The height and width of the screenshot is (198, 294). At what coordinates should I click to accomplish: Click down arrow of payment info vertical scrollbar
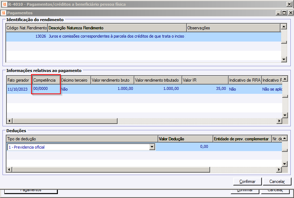285,115
